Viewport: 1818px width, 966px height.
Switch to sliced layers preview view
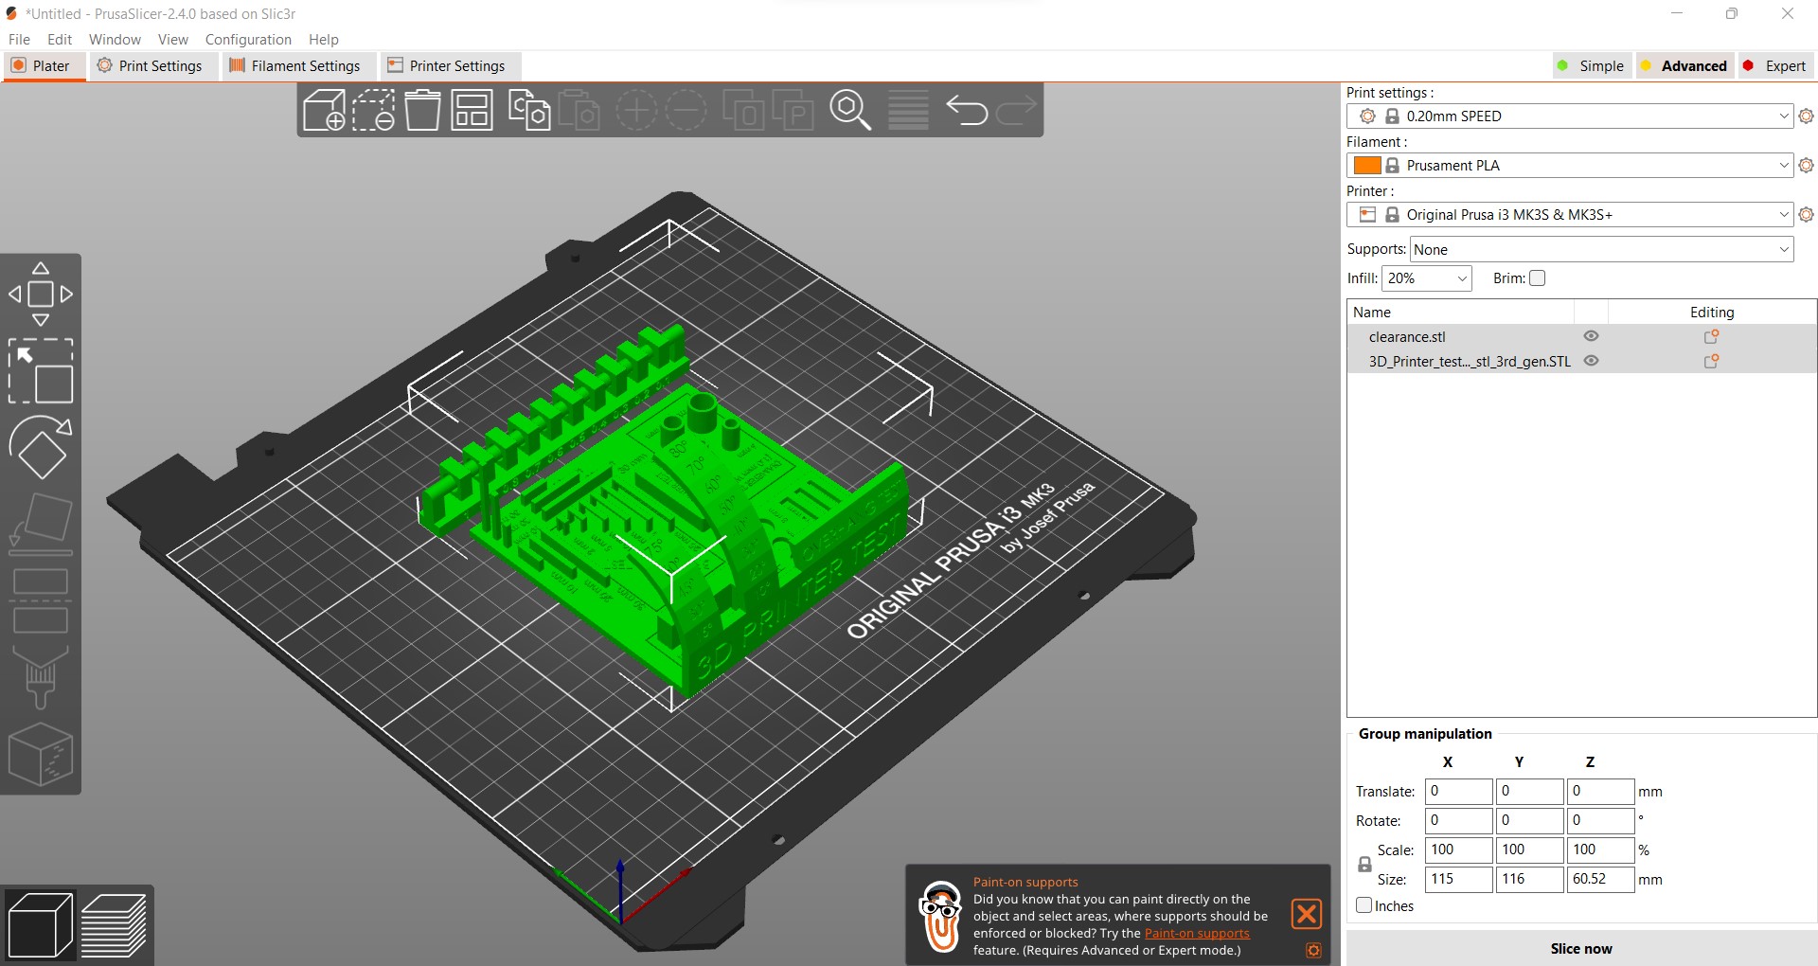[114, 925]
